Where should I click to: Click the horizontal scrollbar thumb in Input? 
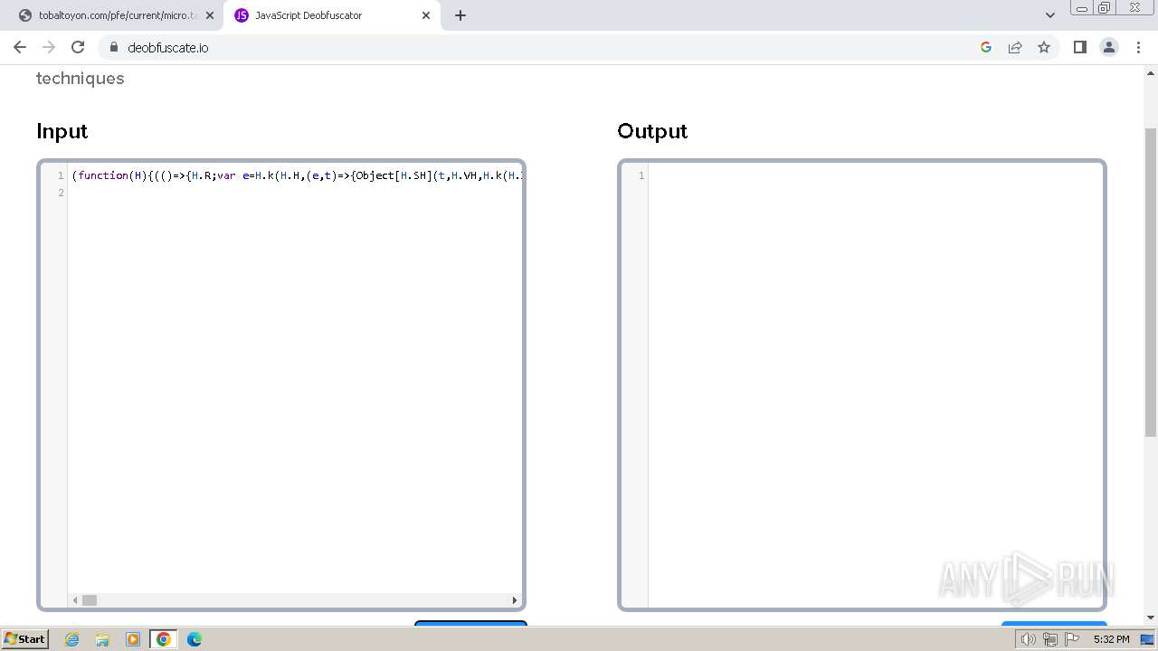[x=90, y=600]
